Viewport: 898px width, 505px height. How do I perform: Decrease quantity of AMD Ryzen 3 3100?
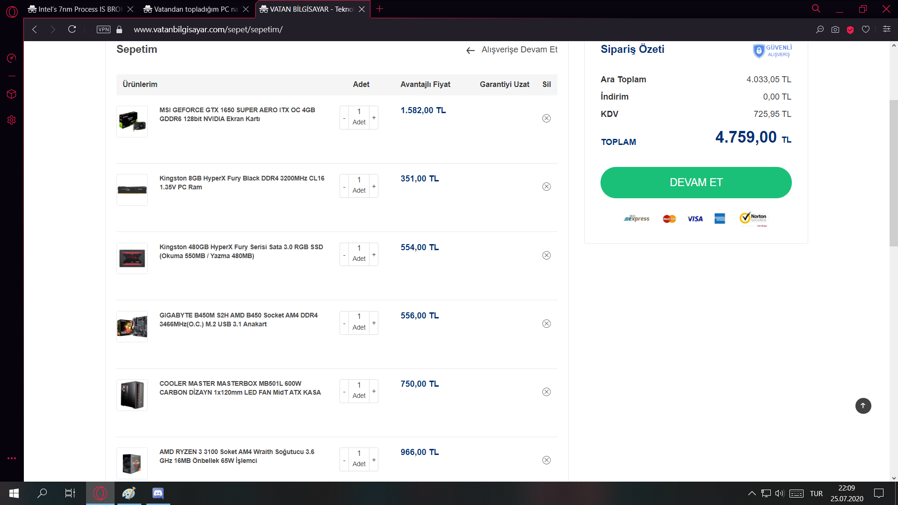point(344,460)
